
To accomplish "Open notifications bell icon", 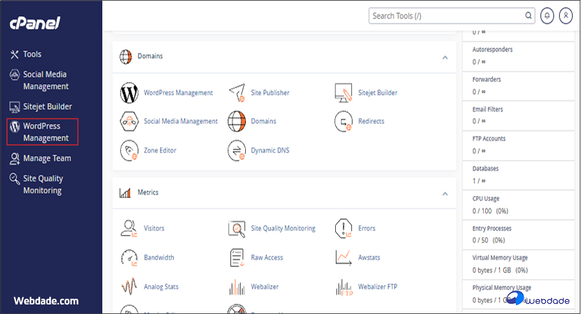I will tap(547, 16).
